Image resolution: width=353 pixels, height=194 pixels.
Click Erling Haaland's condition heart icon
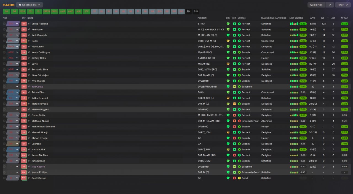point(228,24)
